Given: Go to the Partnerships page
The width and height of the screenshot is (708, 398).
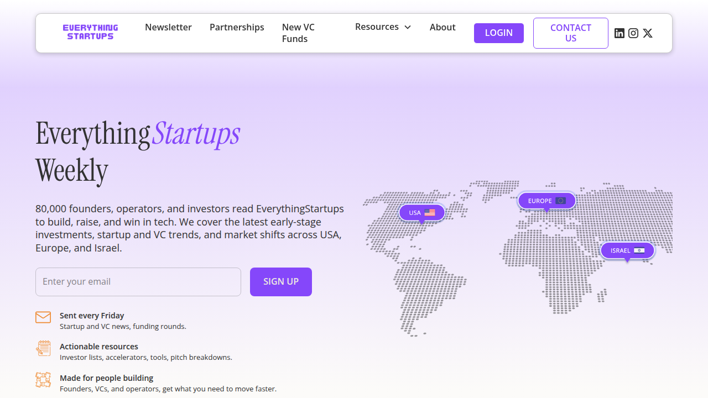Looking at the screenshot, I should coord(237,27).
